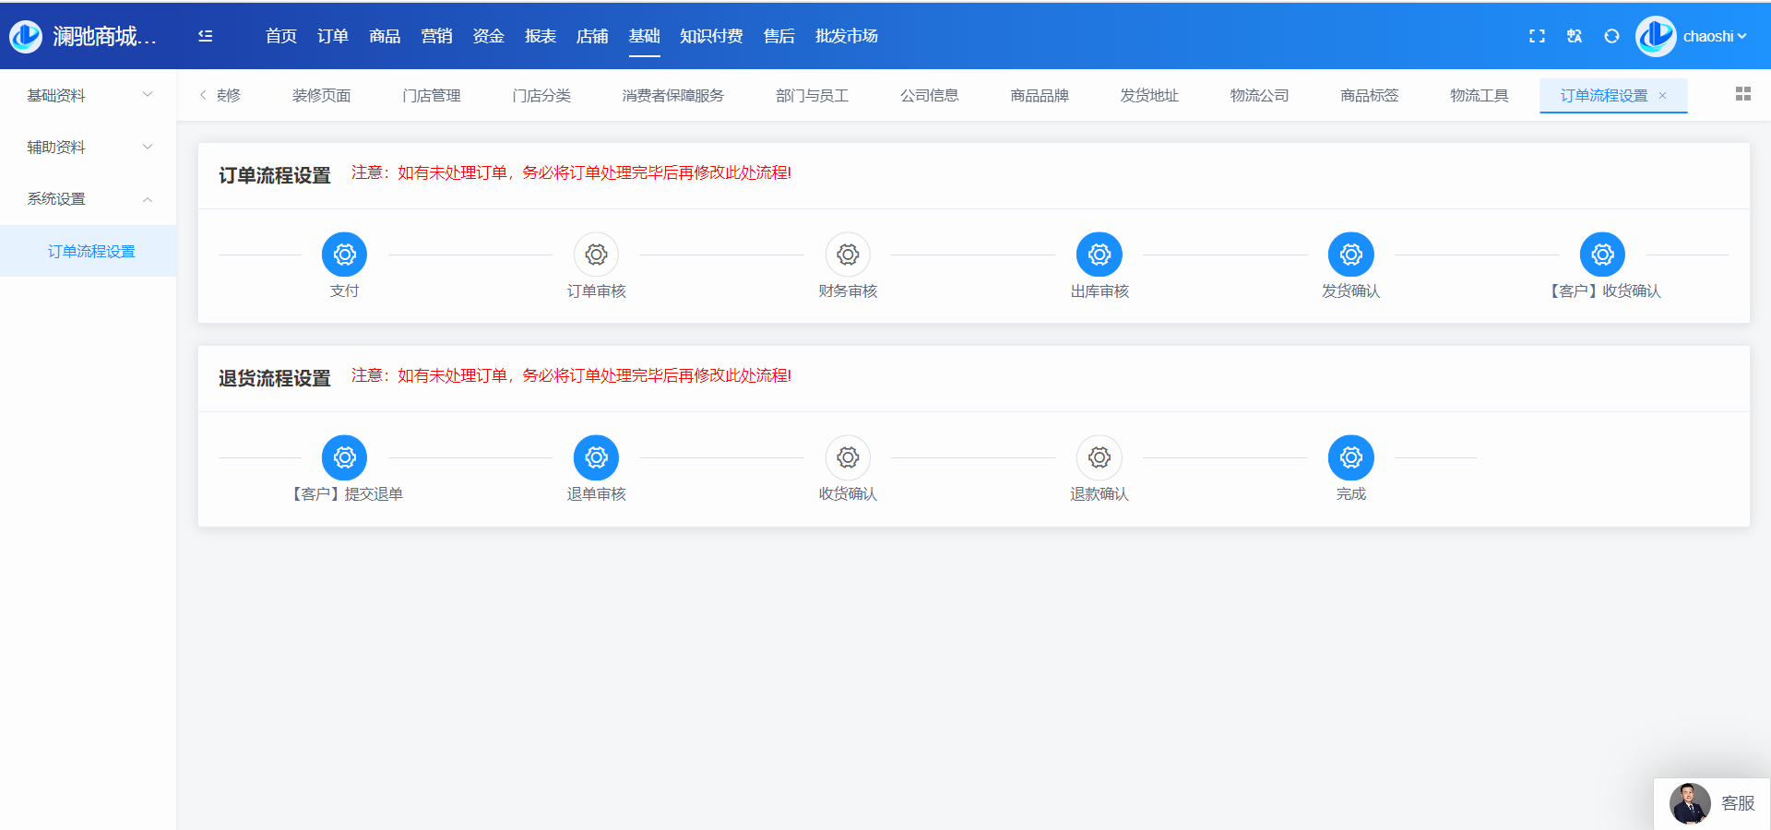Image resolution: width=1771 pixels, height=830 pixels.
Task: Toggle the 收货确认 return step
Action: tap(848, 457)
